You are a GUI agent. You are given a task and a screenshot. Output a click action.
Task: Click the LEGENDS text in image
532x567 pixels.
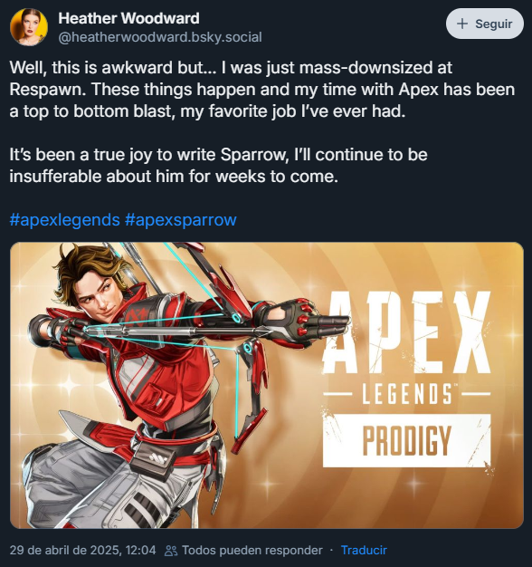coord(407,394)
